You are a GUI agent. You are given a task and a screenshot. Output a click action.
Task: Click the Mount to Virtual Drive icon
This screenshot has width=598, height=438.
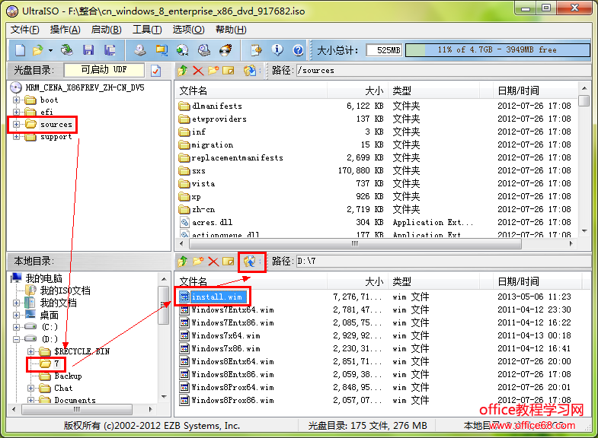[204, 50]
